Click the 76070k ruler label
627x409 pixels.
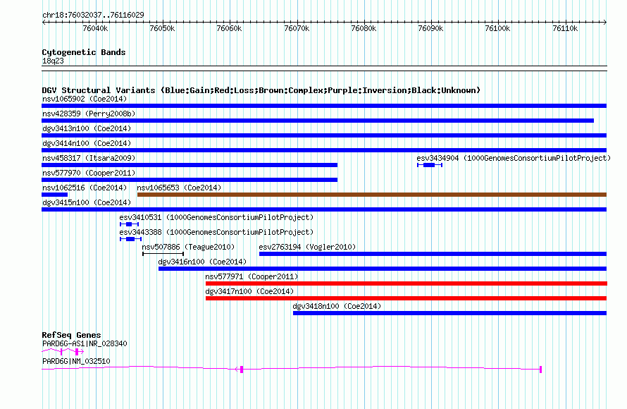click(x=297, y=28)
